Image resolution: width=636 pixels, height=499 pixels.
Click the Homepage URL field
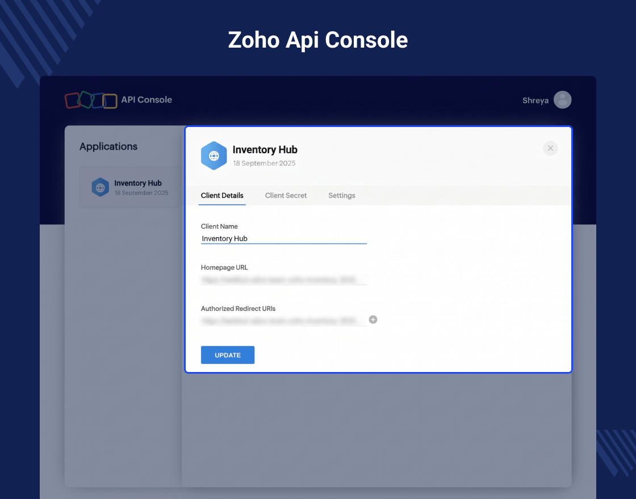pos(283,280)
